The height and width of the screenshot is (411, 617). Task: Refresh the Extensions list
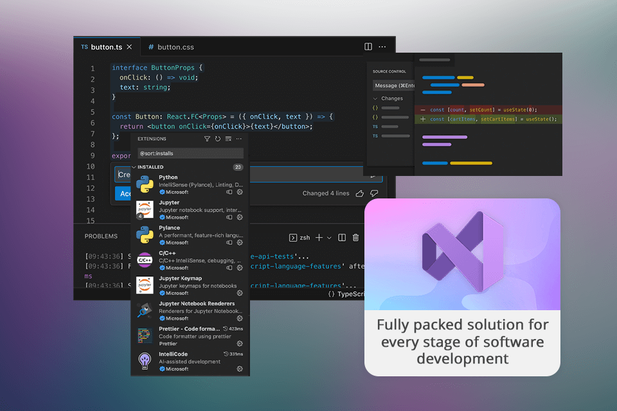218,139
